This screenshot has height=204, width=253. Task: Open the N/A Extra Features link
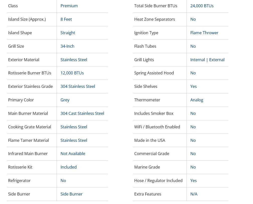[194, 194]
